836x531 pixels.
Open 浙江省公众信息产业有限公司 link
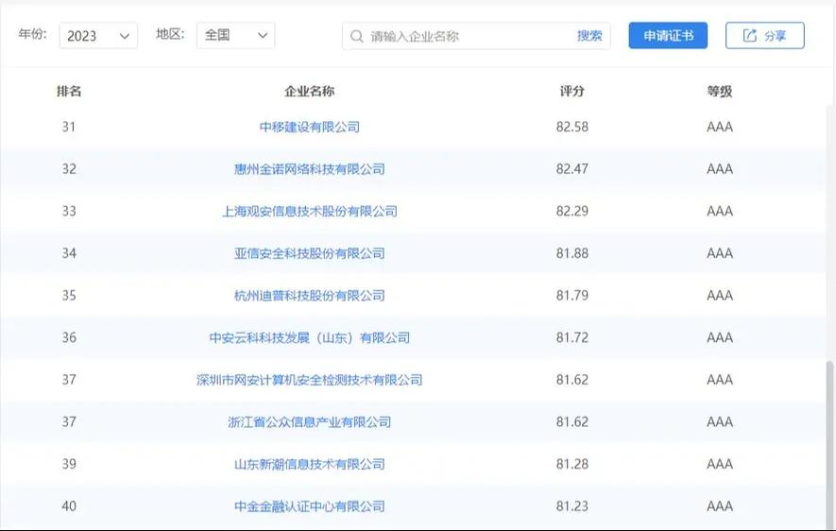coord(309,421)
